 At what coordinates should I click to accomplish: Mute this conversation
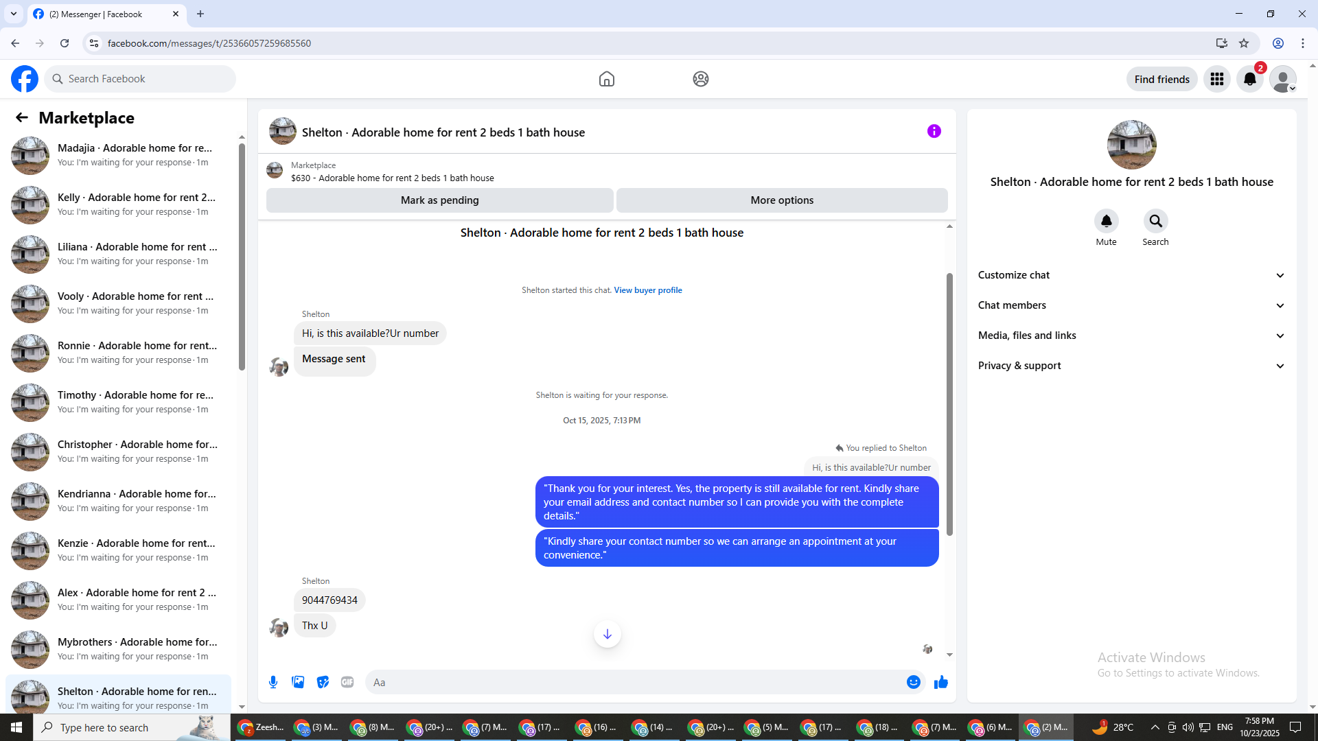pos(1106,221)
